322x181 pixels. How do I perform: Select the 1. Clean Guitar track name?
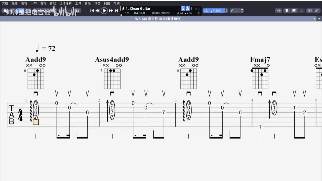coord(138,8)
